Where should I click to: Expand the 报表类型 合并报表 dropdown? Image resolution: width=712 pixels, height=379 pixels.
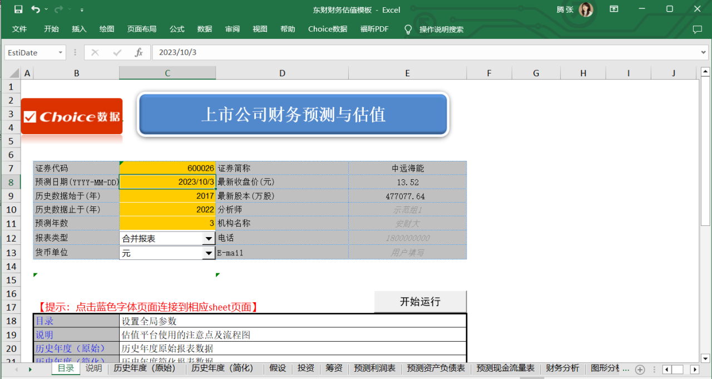pyautogui.click(x=209, y=238)
